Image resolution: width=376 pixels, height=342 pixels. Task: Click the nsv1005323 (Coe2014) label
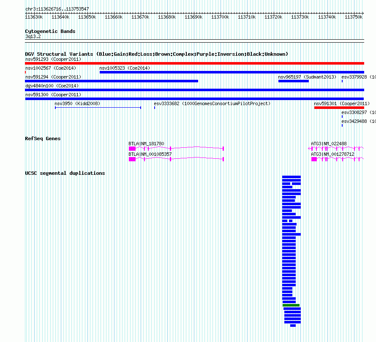click(125, 68)
